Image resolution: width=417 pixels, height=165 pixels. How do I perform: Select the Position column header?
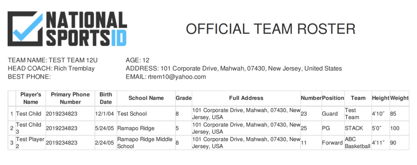tap(333, 98)
